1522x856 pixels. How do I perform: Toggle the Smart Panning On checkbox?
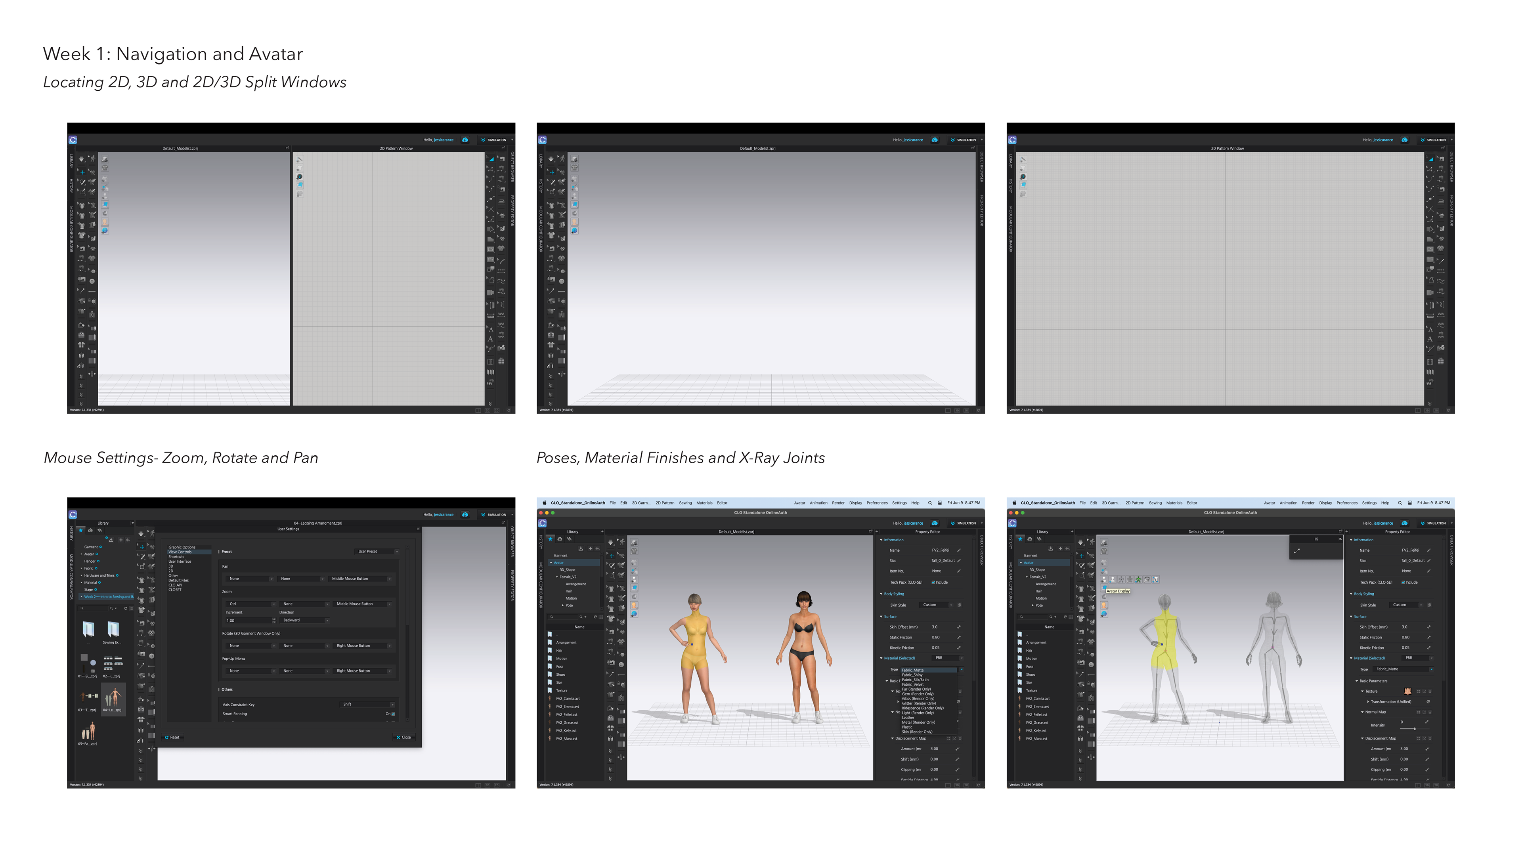[394, 714]
